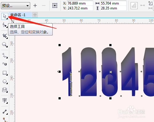The height and width of the screenshot is (122, 154).
Task: Select the Parallel dimension tool
Action: point(5,112)
